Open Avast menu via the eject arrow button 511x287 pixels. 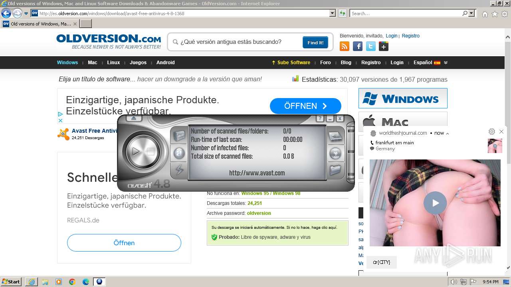(x=134, y=118)
